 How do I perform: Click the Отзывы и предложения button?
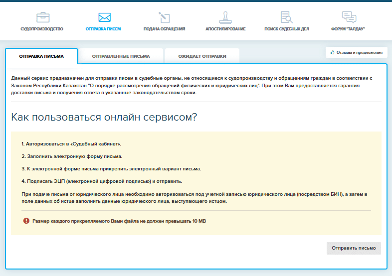click(x=356, y=52)
